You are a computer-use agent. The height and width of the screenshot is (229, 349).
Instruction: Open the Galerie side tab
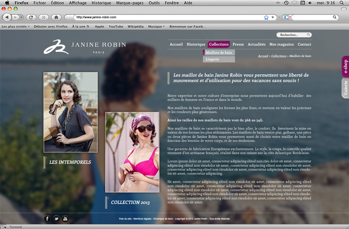(345, 88)
